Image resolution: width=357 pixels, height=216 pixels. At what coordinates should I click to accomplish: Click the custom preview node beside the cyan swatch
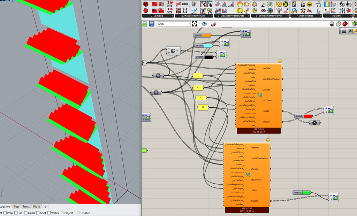pyautogui.click(x=225, y=44)
